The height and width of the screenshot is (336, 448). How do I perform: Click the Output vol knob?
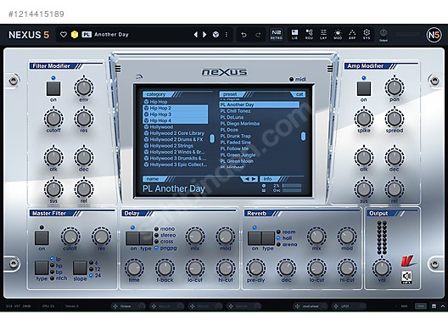(382, 268)
